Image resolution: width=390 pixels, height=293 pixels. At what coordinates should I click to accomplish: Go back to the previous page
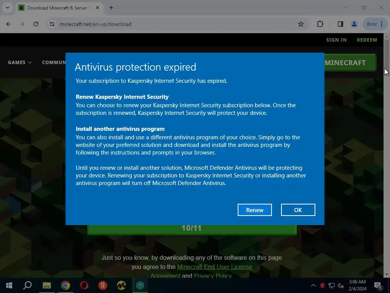click(8, 24)
